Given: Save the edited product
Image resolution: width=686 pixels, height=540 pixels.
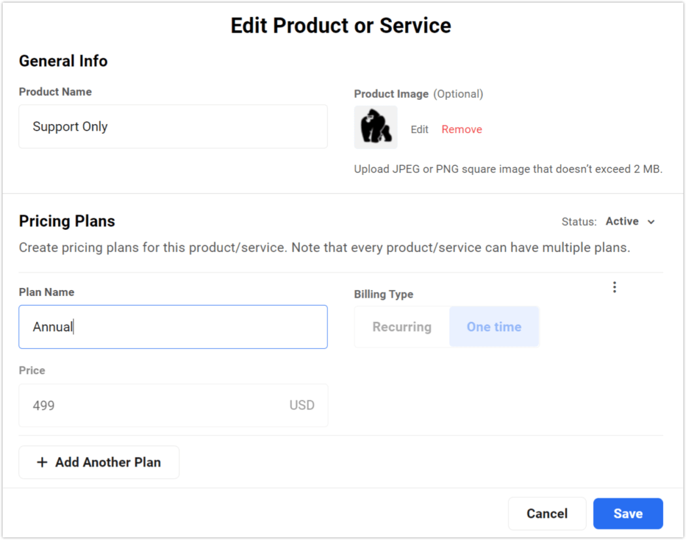Looking at the screenshot, I should (x=627, y=513).
